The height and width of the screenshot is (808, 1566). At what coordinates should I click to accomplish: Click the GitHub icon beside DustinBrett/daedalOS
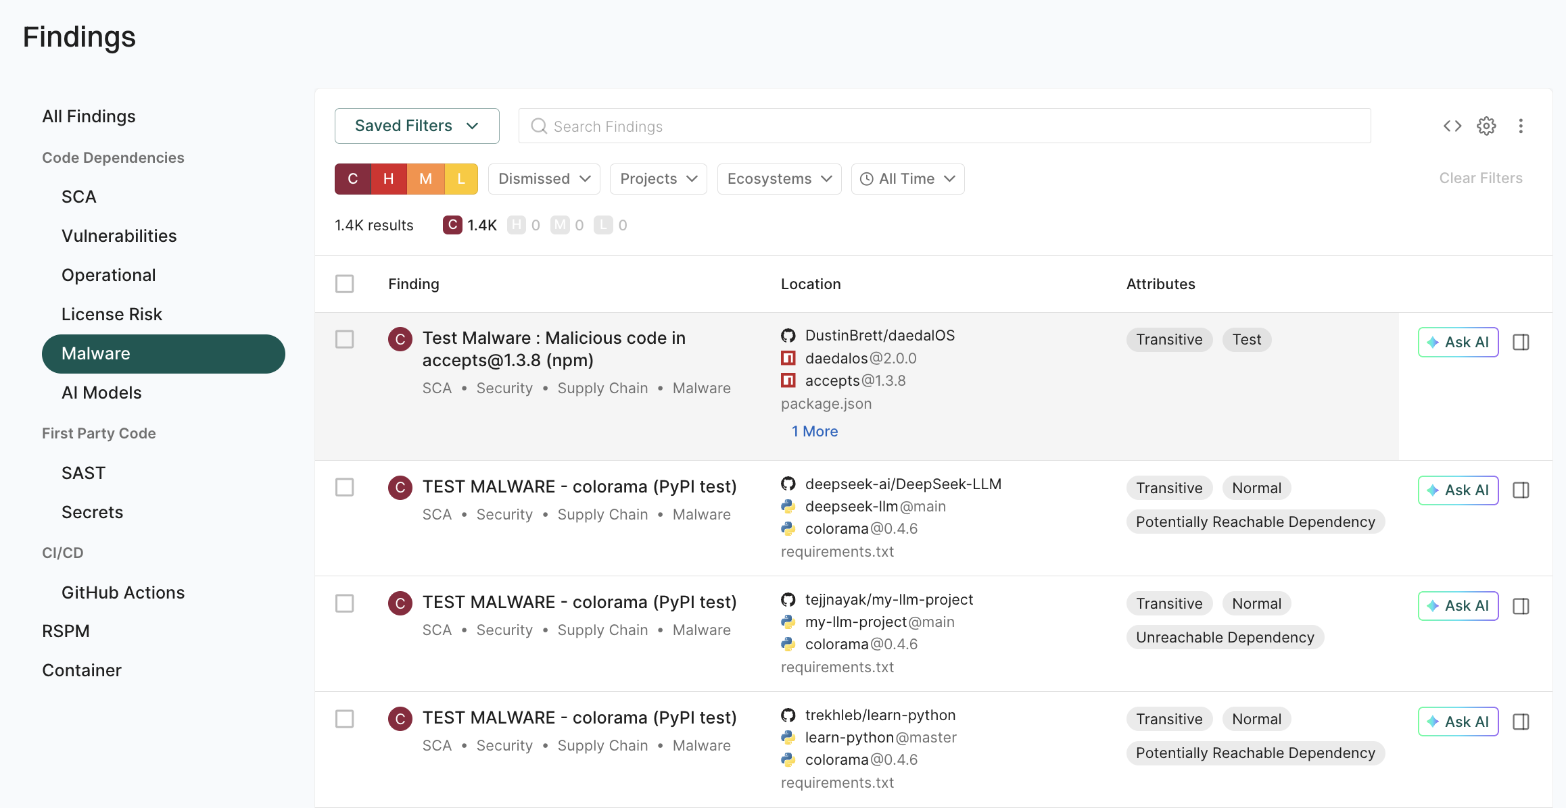(788, 334)
